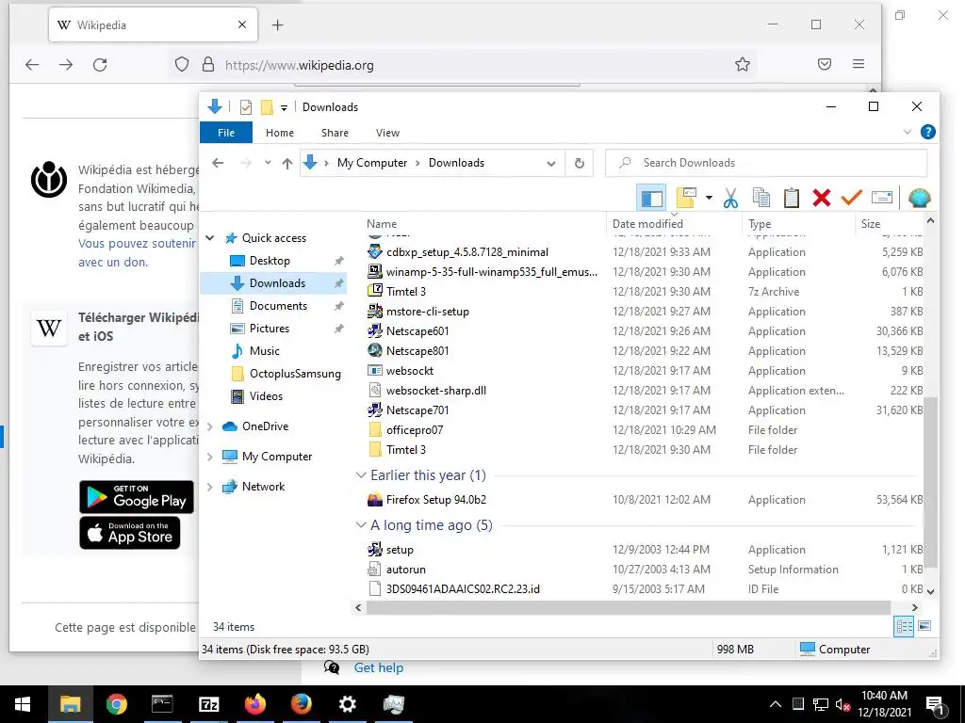Viewport: 965px width, 723px height.
Task: Click the red X Delete icon
Action: click(822, 198)
